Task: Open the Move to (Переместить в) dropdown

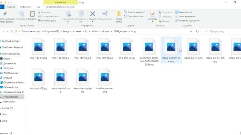Action: (x=68, y=22)
